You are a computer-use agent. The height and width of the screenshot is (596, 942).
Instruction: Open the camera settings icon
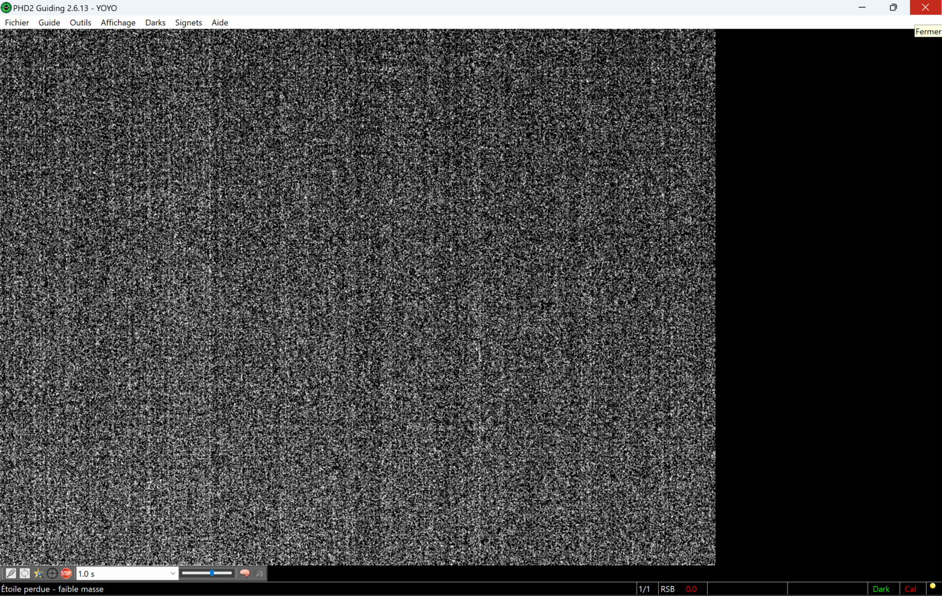coord(260,573)
